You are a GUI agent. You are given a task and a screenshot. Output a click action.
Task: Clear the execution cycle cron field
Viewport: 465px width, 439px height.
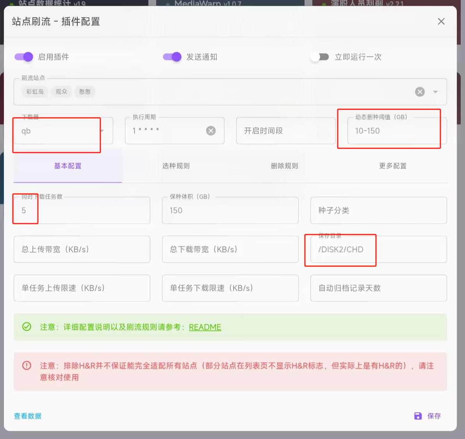(211, 131)
